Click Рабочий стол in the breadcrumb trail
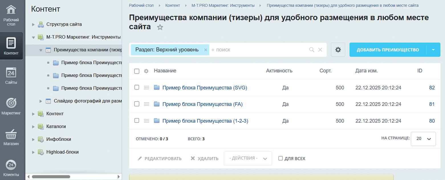This screenshot has width=445, height=180. 141,5
